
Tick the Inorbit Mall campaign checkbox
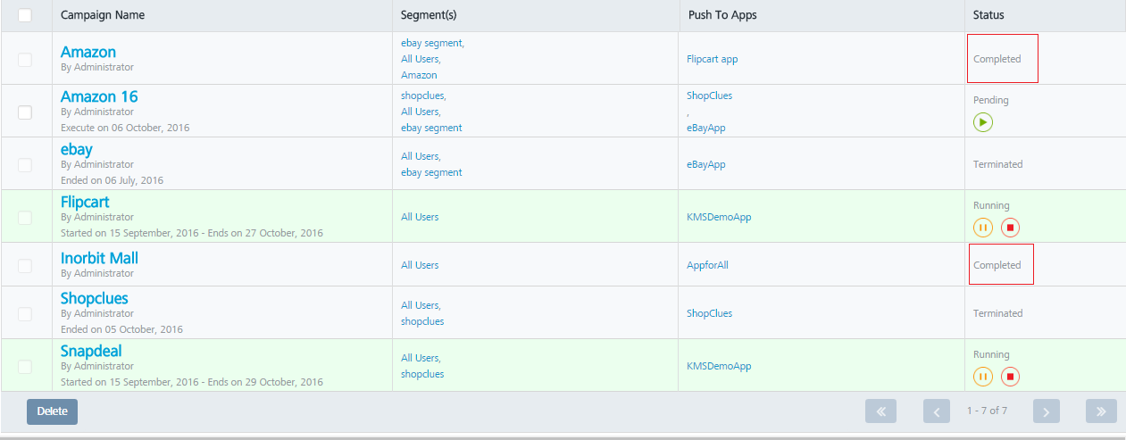point(25,265)
